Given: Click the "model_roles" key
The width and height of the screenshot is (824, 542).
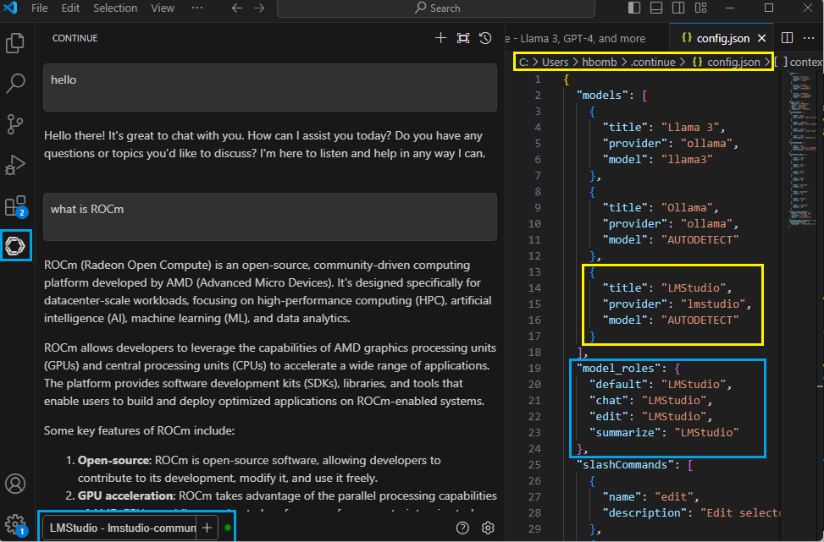Looking at the screenshot, I should [616, 368].
